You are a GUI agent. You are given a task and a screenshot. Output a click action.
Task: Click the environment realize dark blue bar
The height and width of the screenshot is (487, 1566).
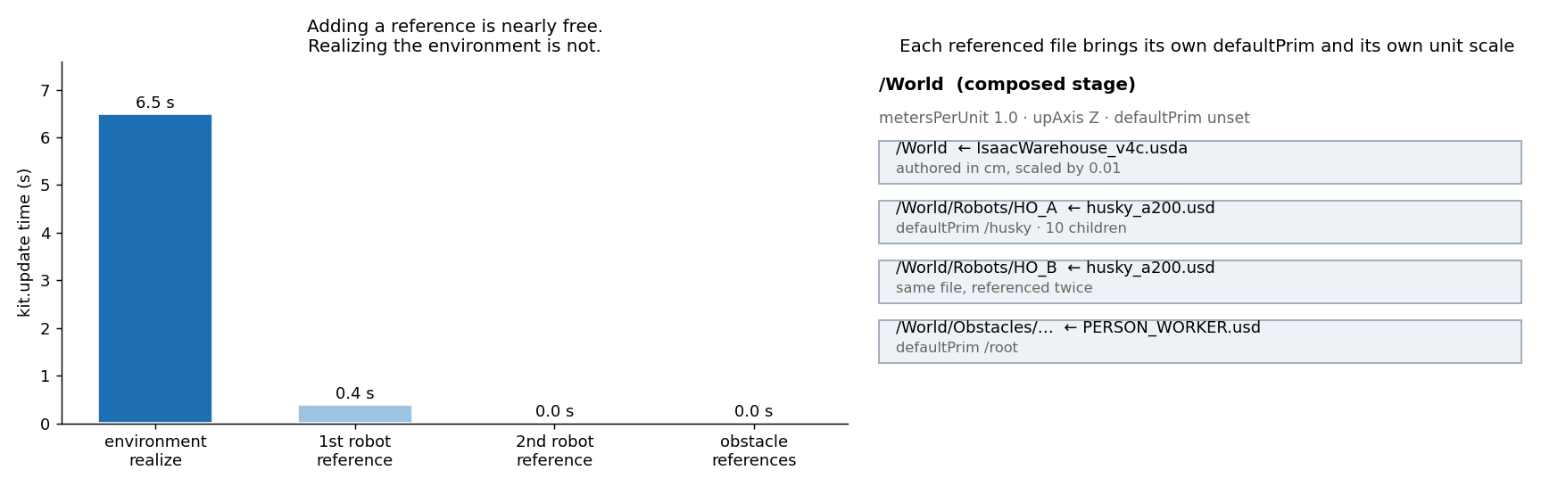tap(155, 268)
